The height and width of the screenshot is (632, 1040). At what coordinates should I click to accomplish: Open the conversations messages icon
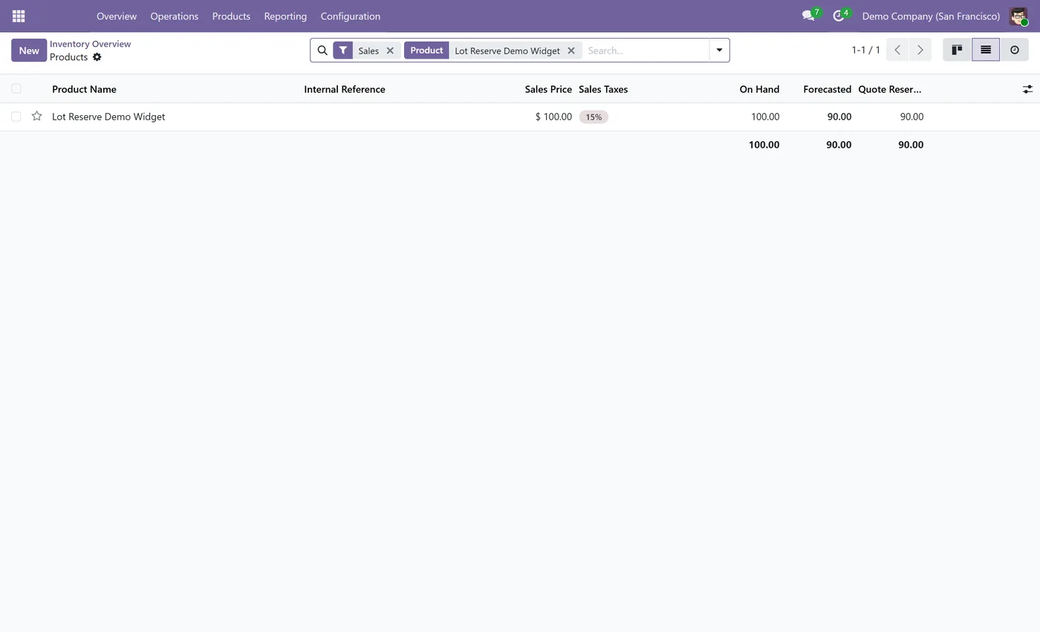click(x=808, y=16)
